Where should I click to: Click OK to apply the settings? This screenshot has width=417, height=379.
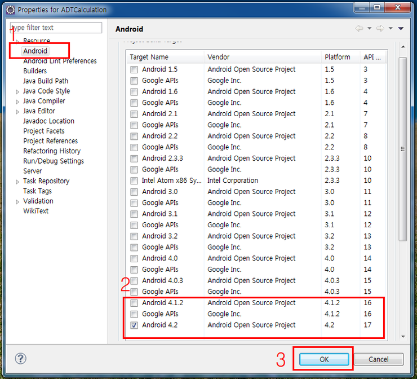pos(324,359)
